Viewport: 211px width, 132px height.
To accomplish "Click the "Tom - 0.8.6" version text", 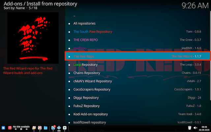I will click(x=194, y=32).
